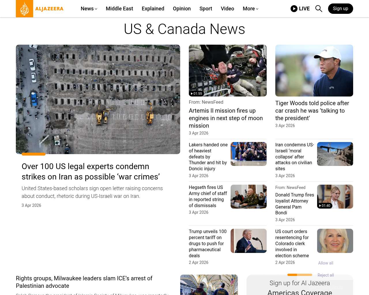This screenshot has width=369, height=295.
Task: Click the Al Jazeera logo
Action: [x=40, y=9]
